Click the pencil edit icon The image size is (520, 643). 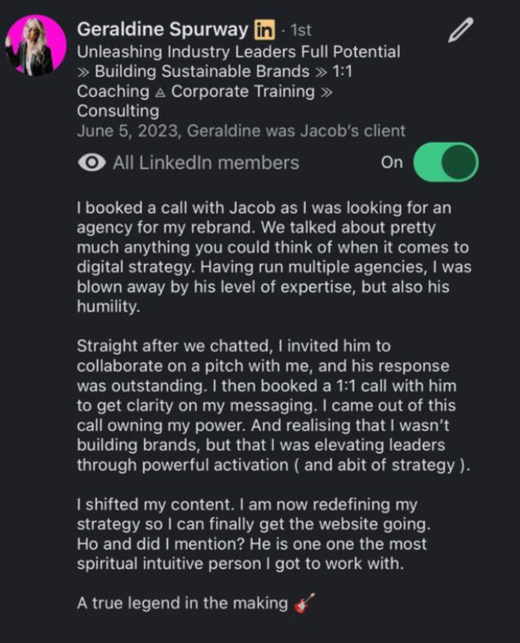[x=461, y=31]
